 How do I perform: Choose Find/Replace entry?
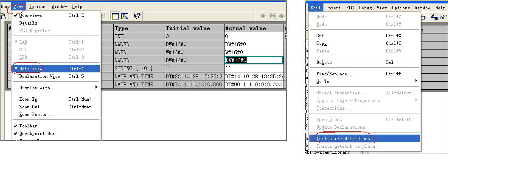[x=365, y=74]
